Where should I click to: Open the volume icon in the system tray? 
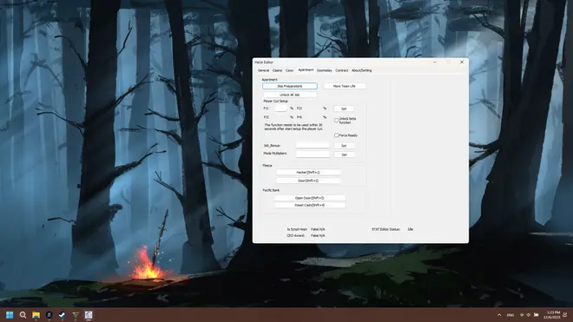[529, 315]
